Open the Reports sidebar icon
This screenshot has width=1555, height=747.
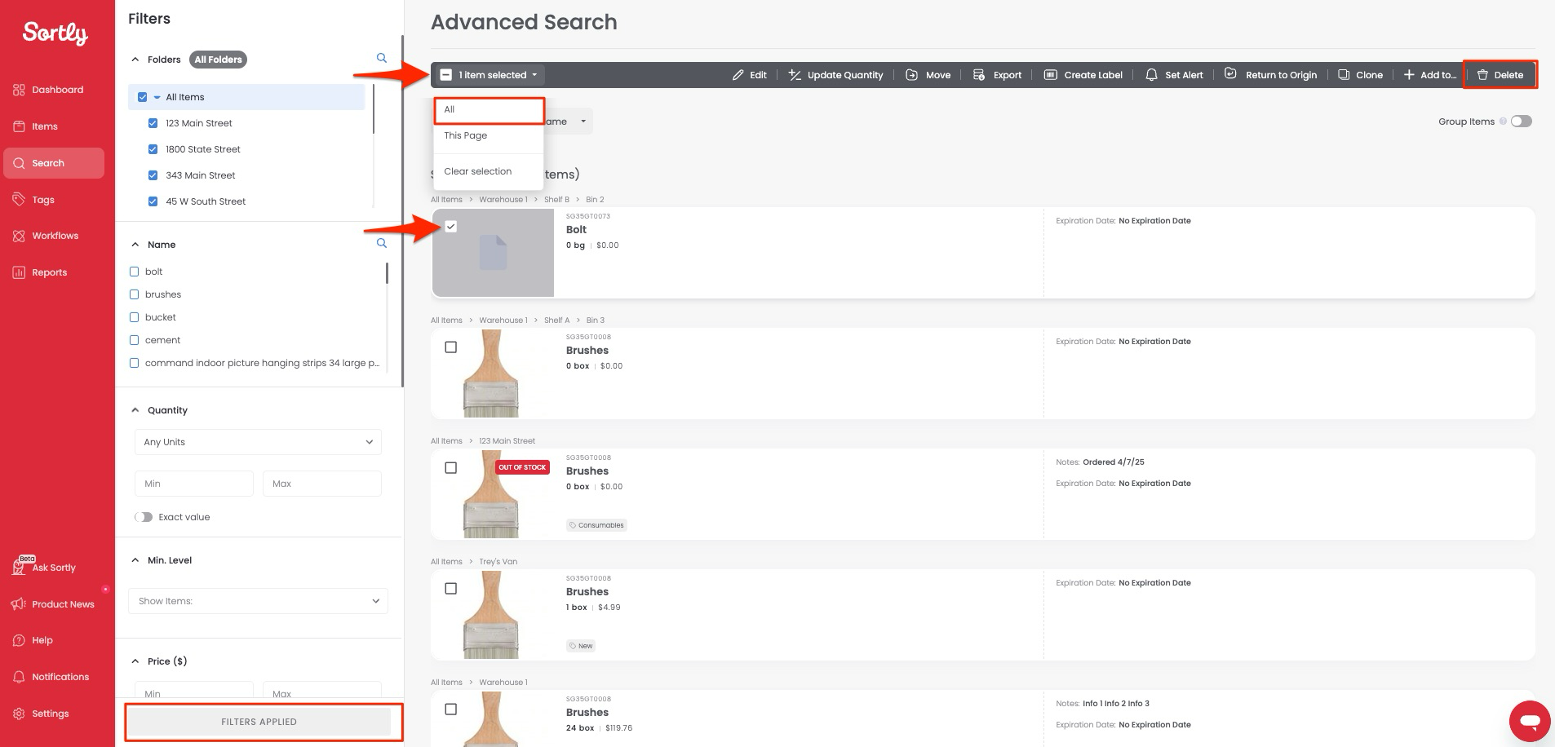coord(19,272)
